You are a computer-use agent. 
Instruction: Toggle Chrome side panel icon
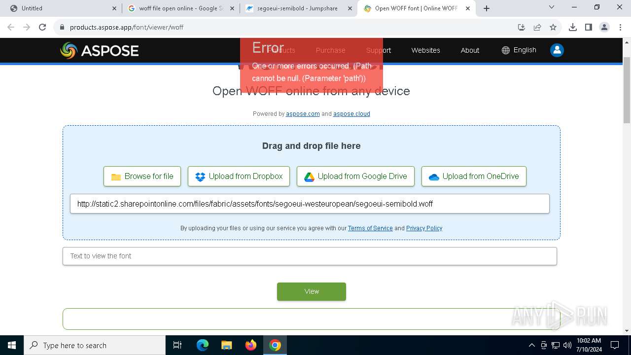[589, 27]
